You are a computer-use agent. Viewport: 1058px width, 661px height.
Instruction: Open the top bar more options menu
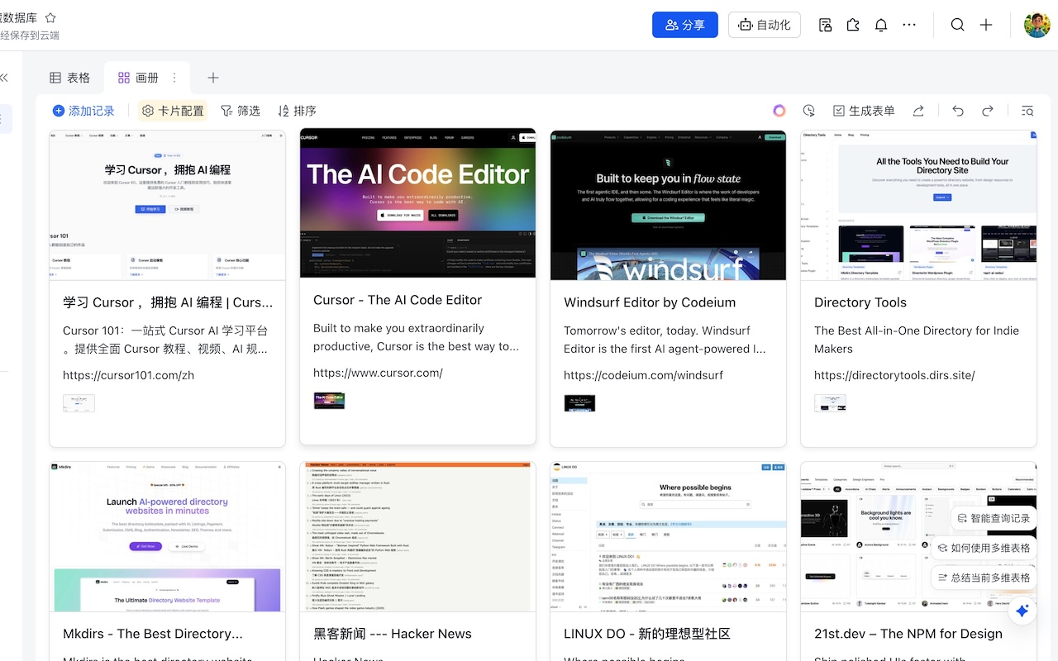point(909,25)
